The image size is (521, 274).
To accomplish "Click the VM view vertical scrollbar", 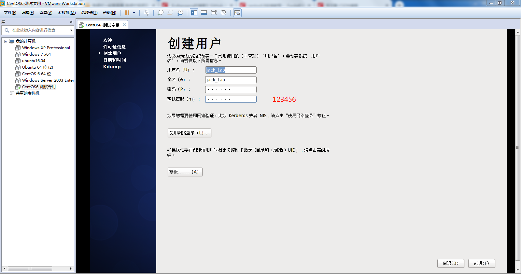I will [x=518, y=148].
